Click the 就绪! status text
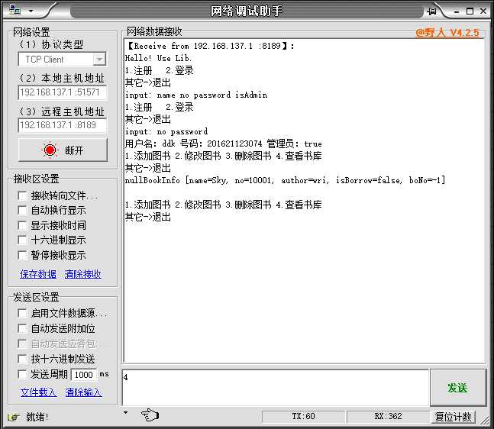 37,417
